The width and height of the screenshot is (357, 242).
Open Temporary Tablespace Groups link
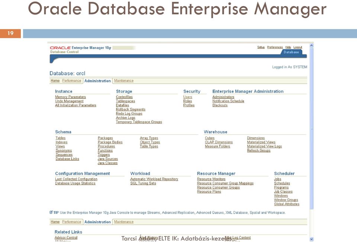tap(139, 122)
